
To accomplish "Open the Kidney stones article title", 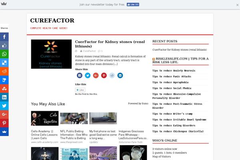I will tap(110, 44).
